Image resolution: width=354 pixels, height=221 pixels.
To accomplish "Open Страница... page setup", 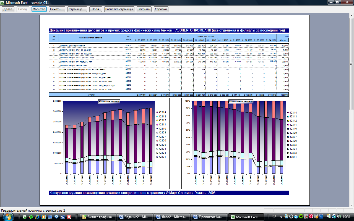I will pos(77,9).
